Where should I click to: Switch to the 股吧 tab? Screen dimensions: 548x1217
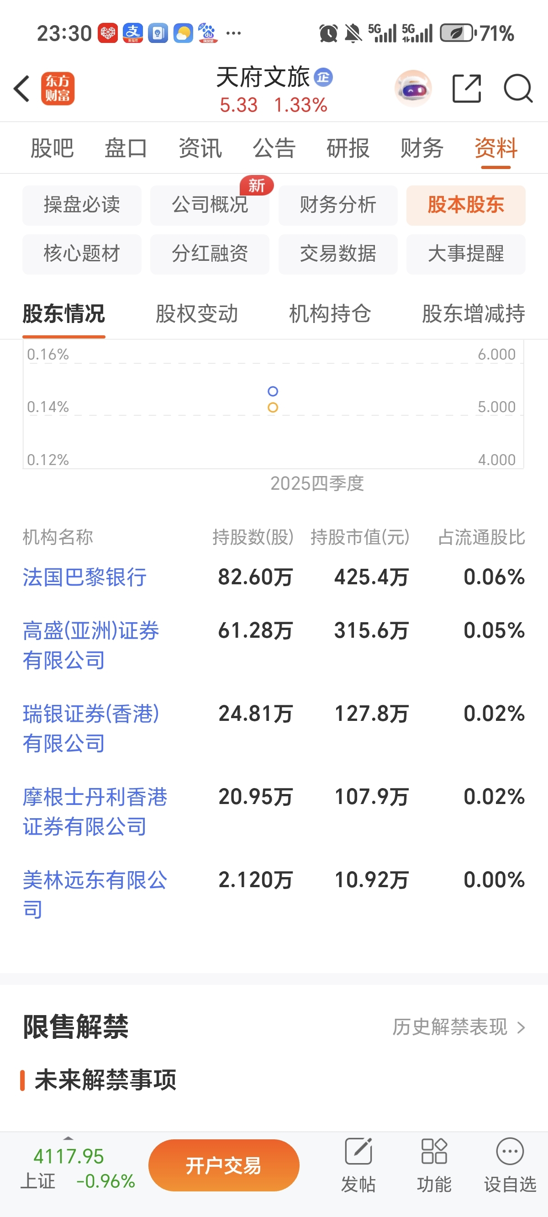pos(52,148)
